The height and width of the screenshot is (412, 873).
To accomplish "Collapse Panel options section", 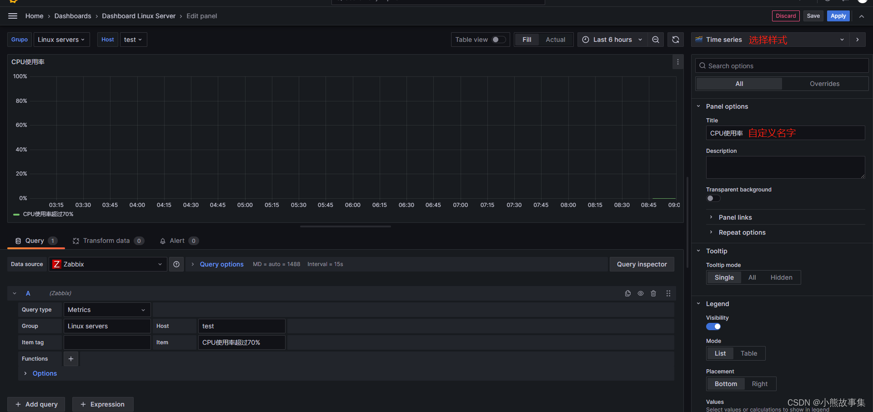I will [727, 106].
